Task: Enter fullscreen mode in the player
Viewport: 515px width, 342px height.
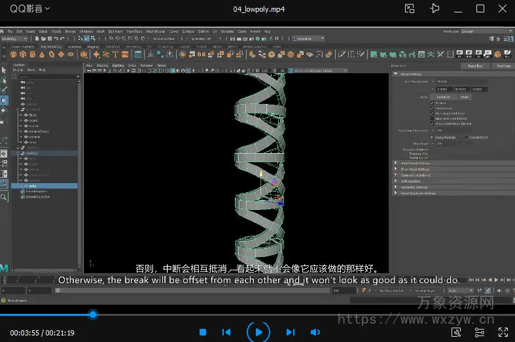Action: click(x=503, y=332)
